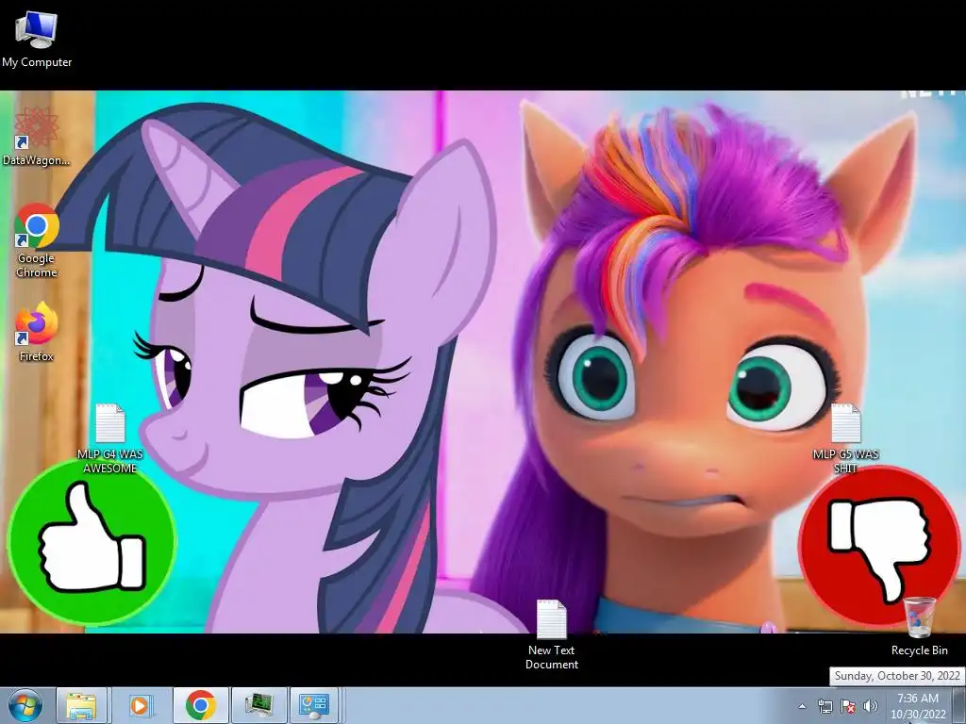Open the network status tray icon
Screen dimensions: 966x724
tap(824, 706)
